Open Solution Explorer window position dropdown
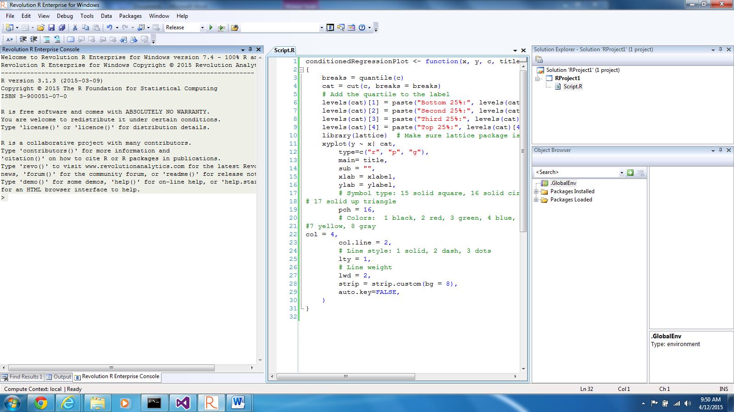 click(713, 49)
